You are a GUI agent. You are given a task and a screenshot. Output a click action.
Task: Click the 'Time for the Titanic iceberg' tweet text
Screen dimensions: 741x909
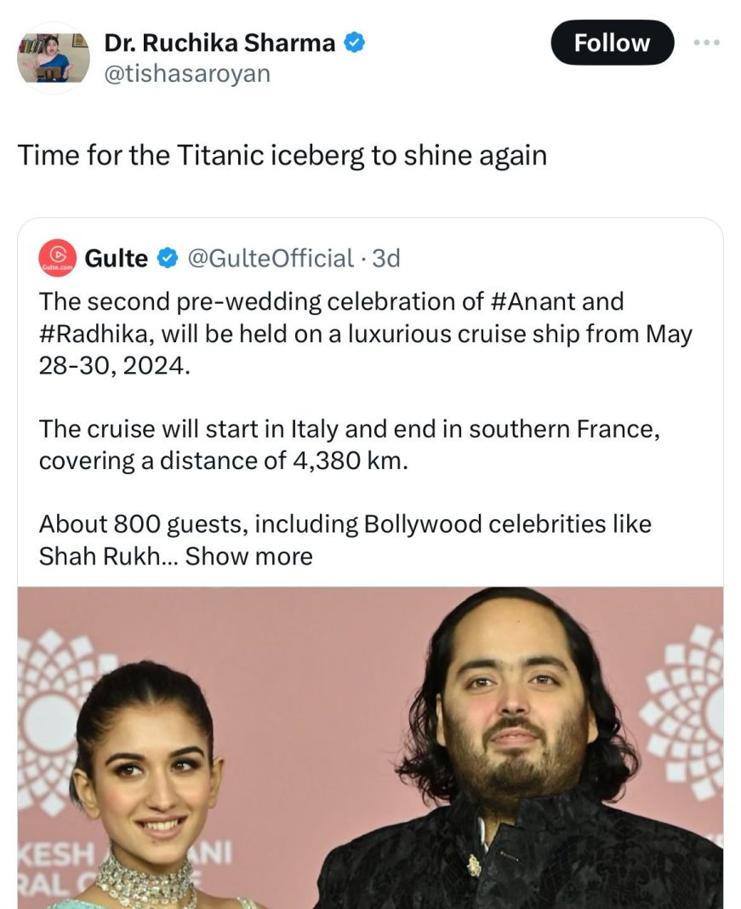(282, 156)
